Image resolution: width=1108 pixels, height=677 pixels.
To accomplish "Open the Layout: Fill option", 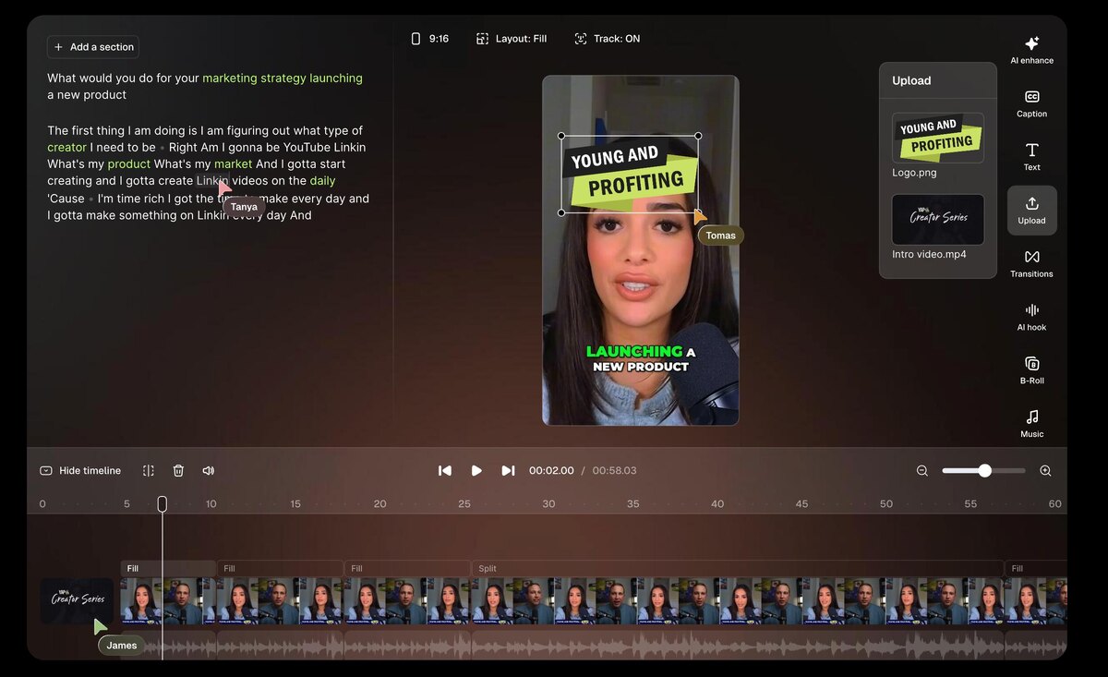I will 512,39.
